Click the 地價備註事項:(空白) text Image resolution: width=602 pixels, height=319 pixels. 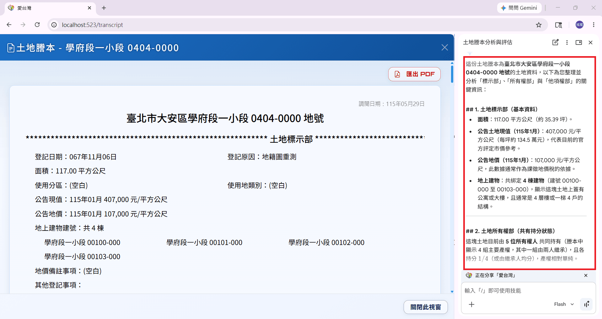click(x=68, y=271)
